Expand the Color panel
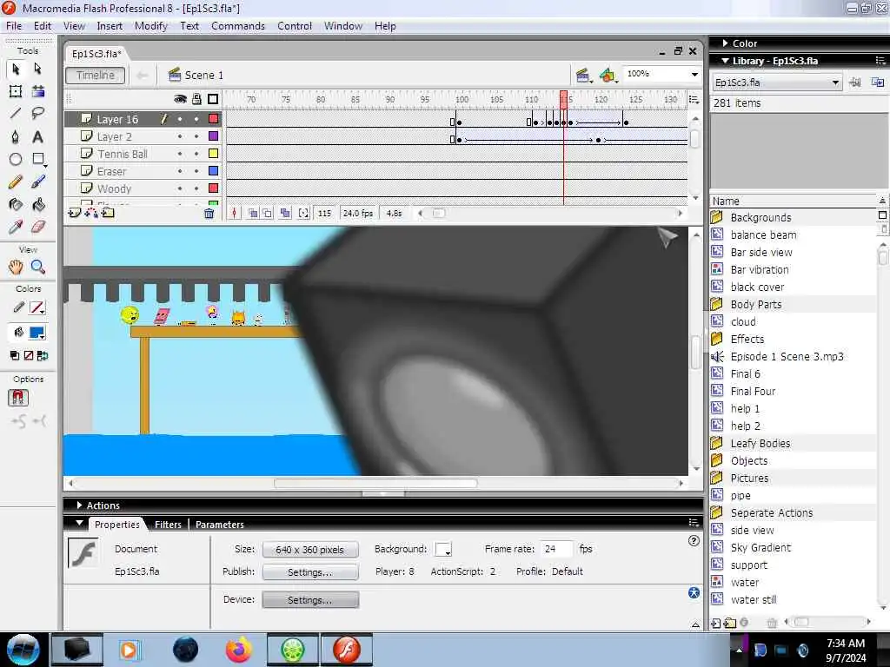This screenshot has width=890, height=667. [725, 43]
